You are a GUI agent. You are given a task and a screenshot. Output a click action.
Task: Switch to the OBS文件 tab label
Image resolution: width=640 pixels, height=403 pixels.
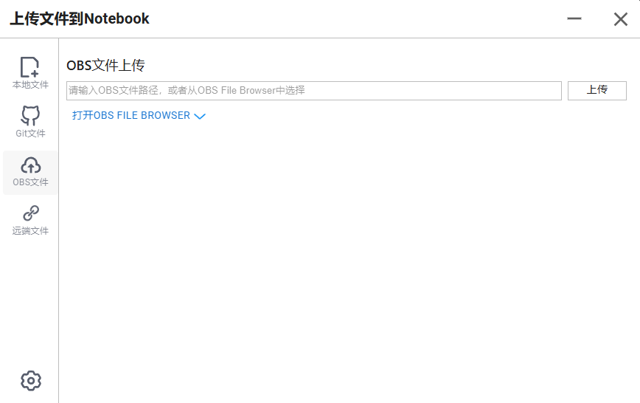(30, 182)
